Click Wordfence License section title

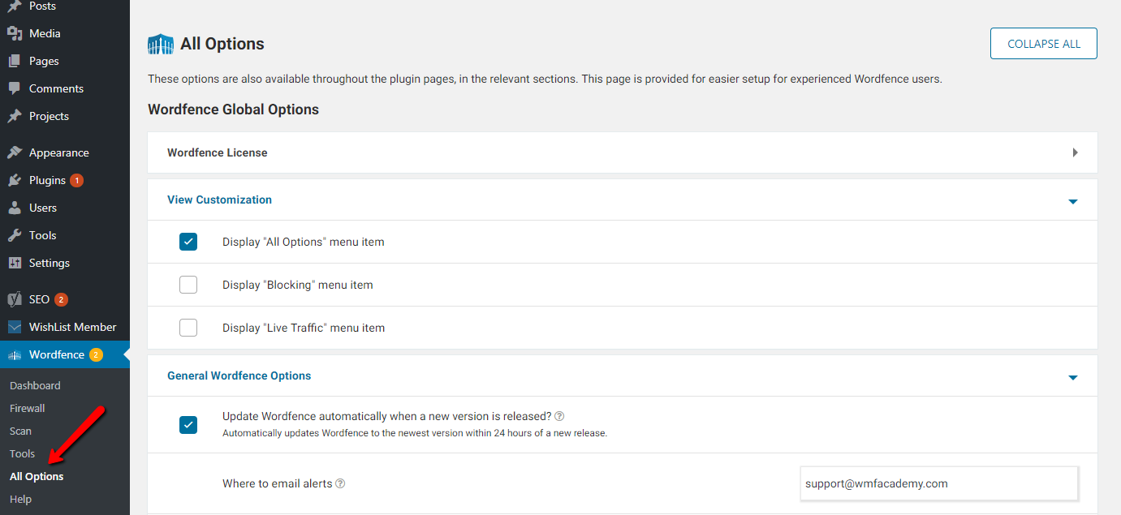pyautogui.click(x=218, y=152)
